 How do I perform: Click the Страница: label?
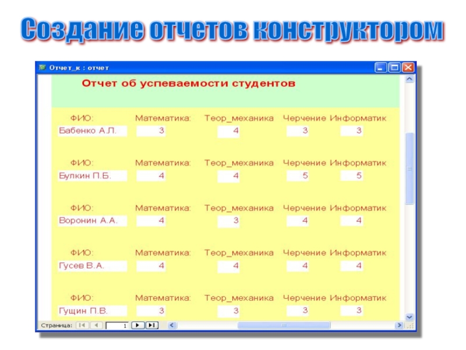(x=57, y=325)
